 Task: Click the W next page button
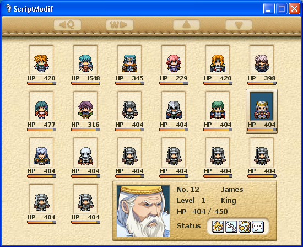point(120,25)
